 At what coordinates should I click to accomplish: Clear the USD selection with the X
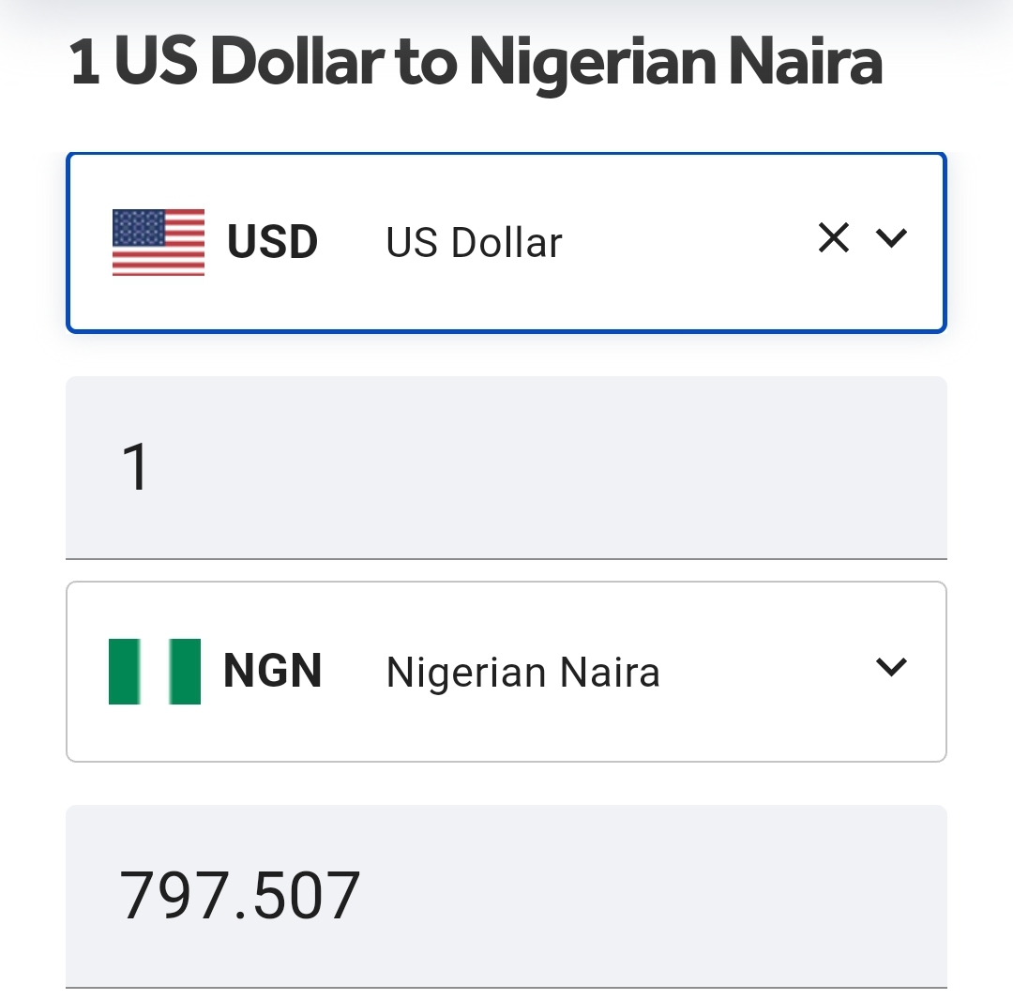[833, 238]
